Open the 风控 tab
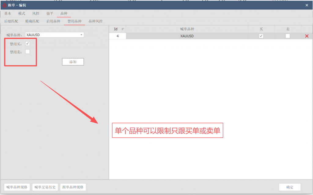Viewport: 313px width, 195px height. 36,13
